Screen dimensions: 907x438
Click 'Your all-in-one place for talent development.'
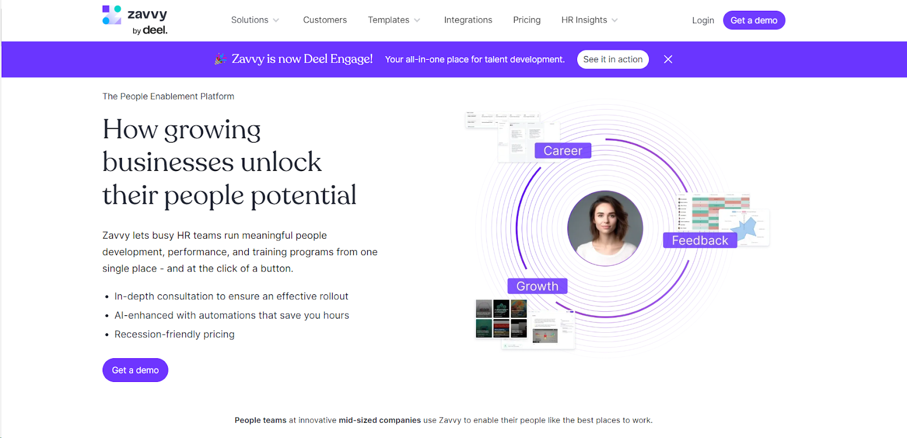click(475, 59)
